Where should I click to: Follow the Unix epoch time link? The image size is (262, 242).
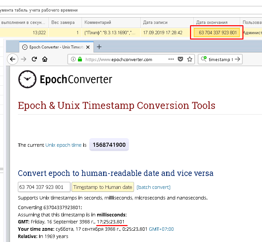63,145
